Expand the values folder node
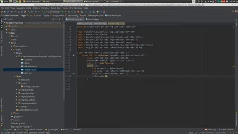The image size is (238, 134). click(x=17, y=106)
